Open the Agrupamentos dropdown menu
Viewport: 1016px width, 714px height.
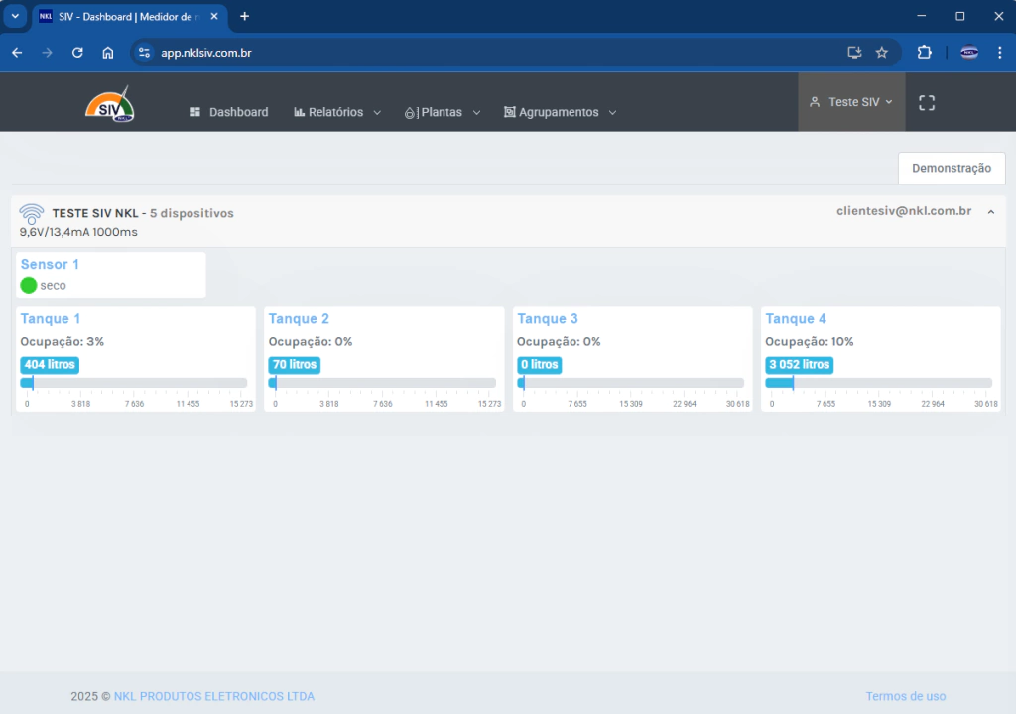tap(560, 113)
